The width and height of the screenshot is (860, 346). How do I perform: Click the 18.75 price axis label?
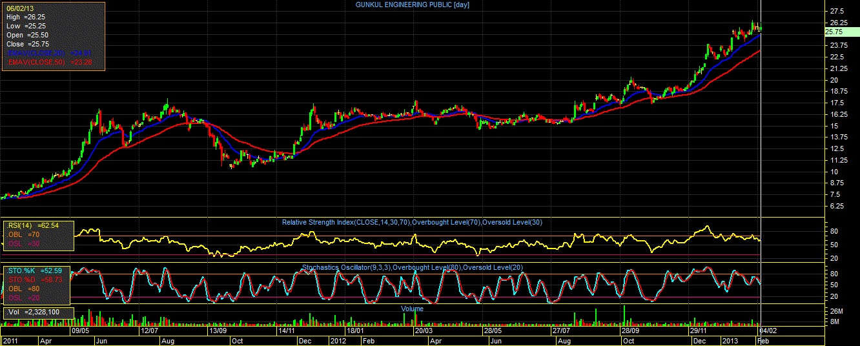839,92
